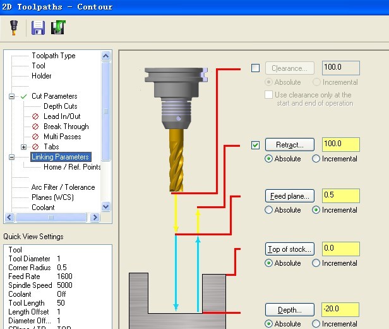Enable the Clearance checkbox
Viewport: 389px width, 329px height.
pos(256,68)
